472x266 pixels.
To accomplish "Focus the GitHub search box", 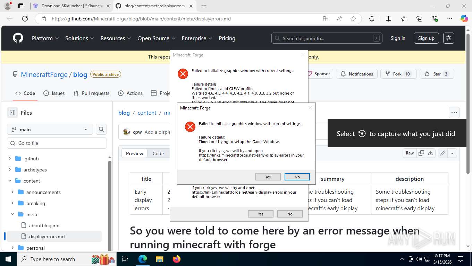I will (x=327, y=38).
